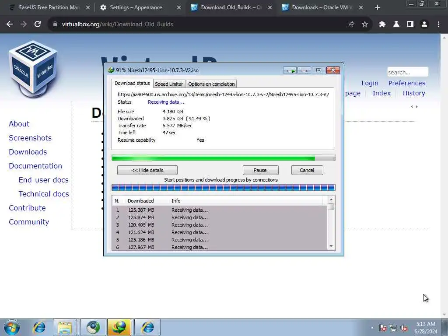Show hidden tray icons arrow

tap(372, 328)
